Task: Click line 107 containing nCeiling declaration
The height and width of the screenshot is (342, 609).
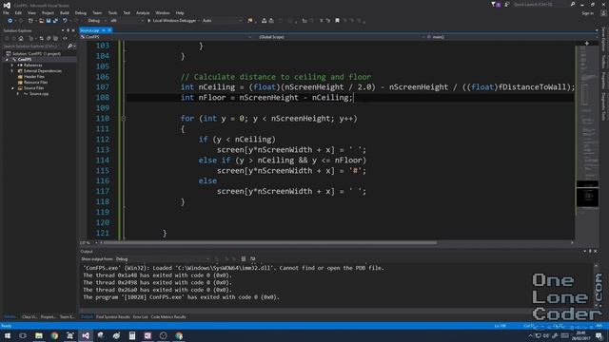Action: point(378,87)
